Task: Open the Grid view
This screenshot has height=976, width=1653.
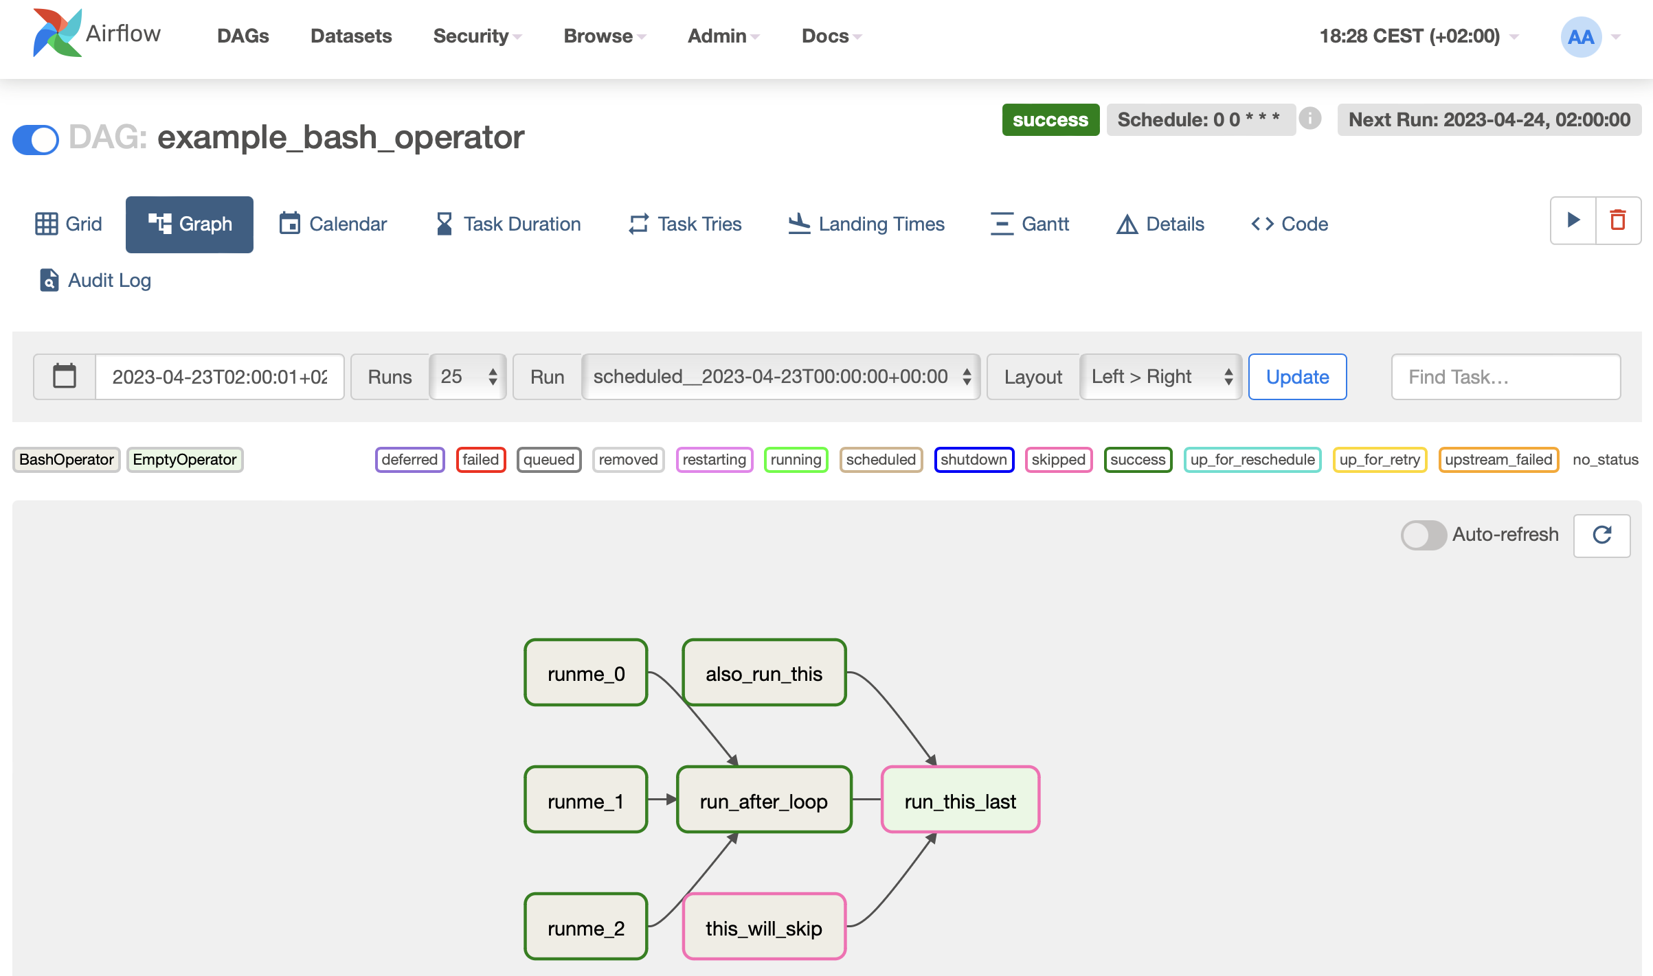Action: [69, 224]
